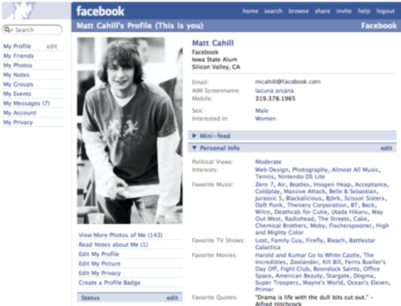Image resolution: width=401 pixels, height=306 pixels.
Task: Select browse in the top navigation
Action: click(299, 11)
